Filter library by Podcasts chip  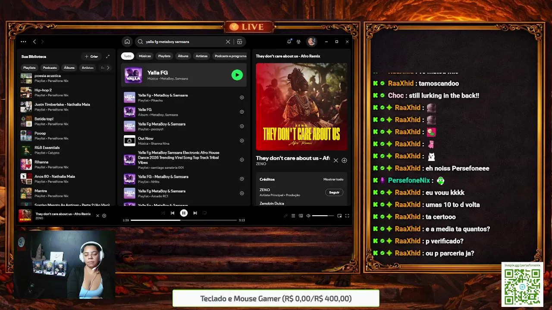pos(50,68)
